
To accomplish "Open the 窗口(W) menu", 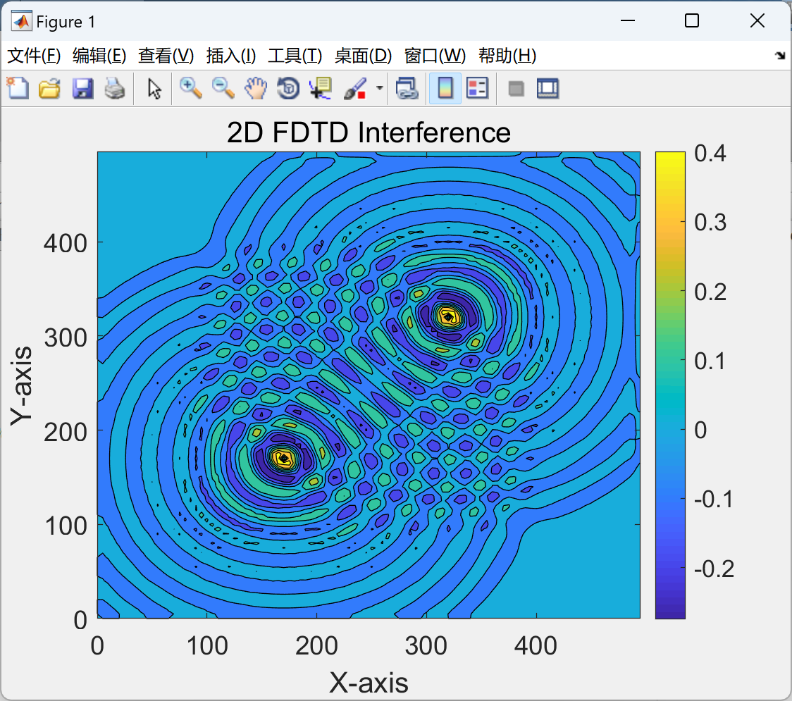I will [x=434, y=56].
